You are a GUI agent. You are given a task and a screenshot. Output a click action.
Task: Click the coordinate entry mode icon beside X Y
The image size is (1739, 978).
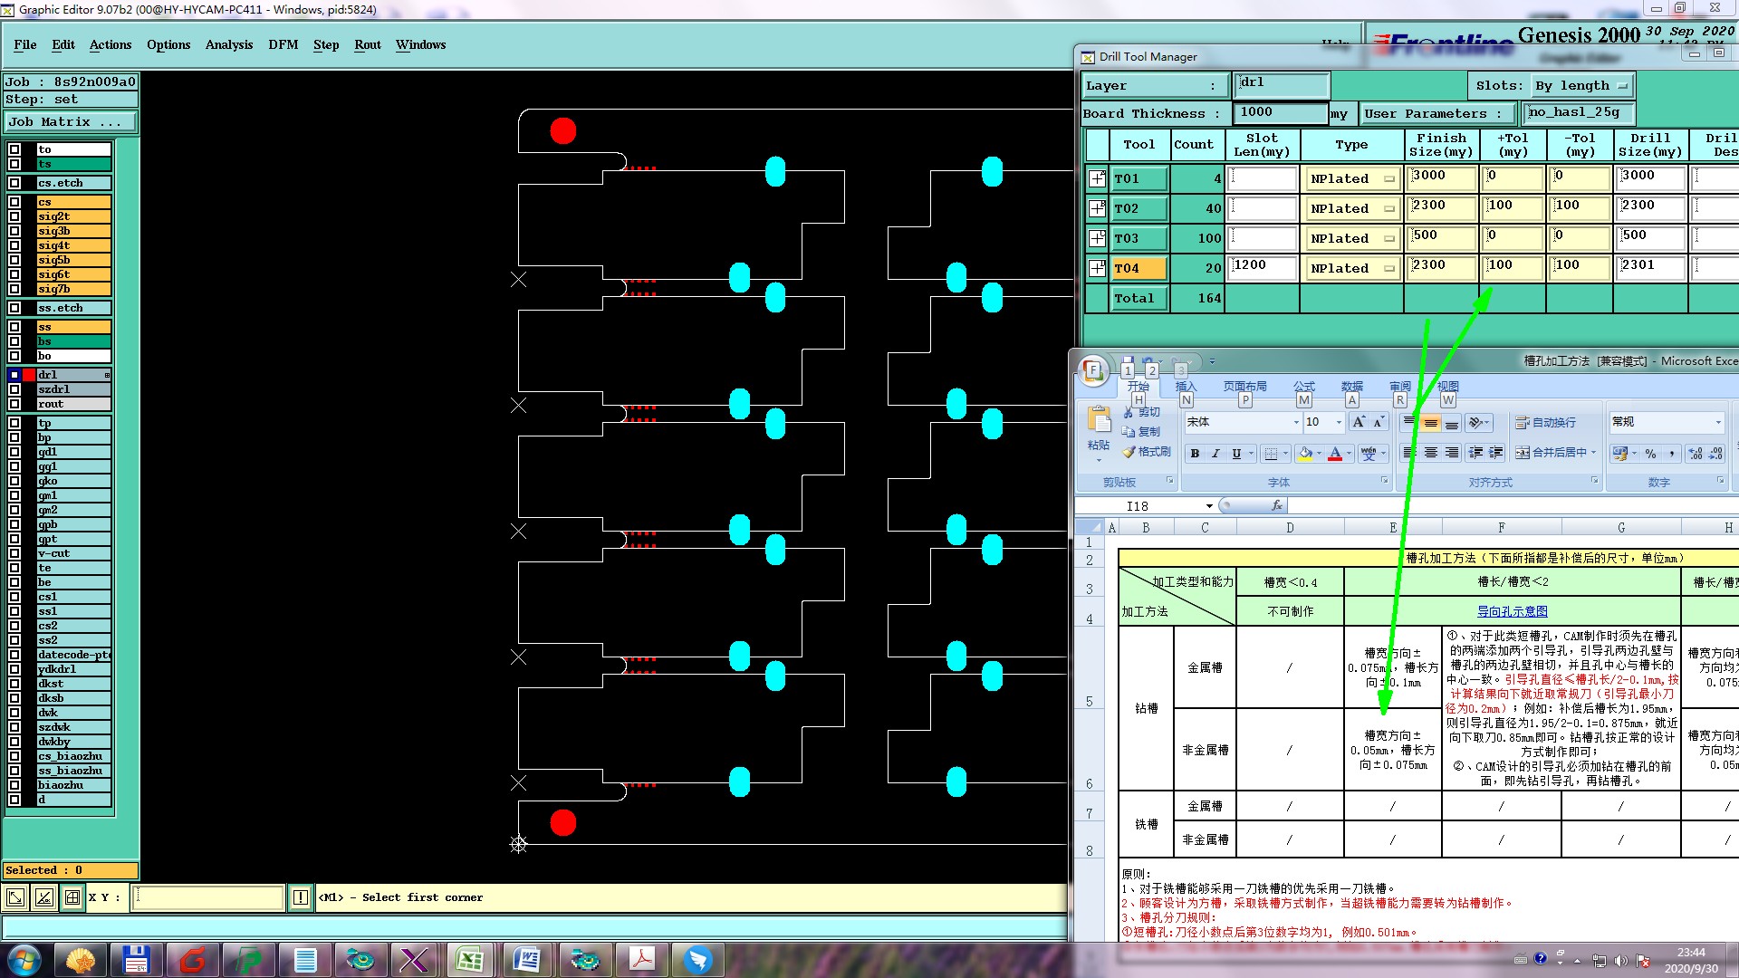(15, 897)
